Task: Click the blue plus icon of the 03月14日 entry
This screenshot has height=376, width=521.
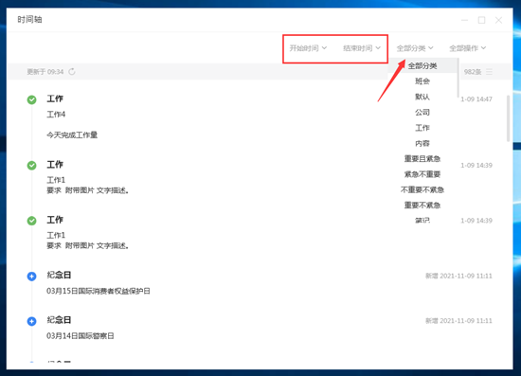Action: pyautogui.click(x=32, y=321)
